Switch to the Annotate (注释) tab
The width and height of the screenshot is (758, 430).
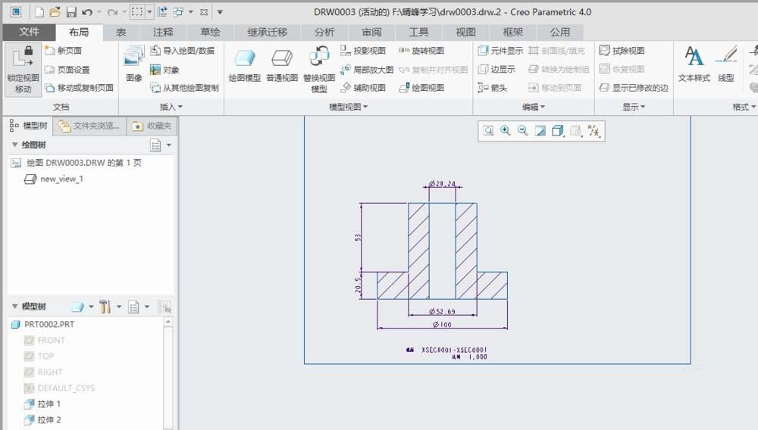point(163,33)
